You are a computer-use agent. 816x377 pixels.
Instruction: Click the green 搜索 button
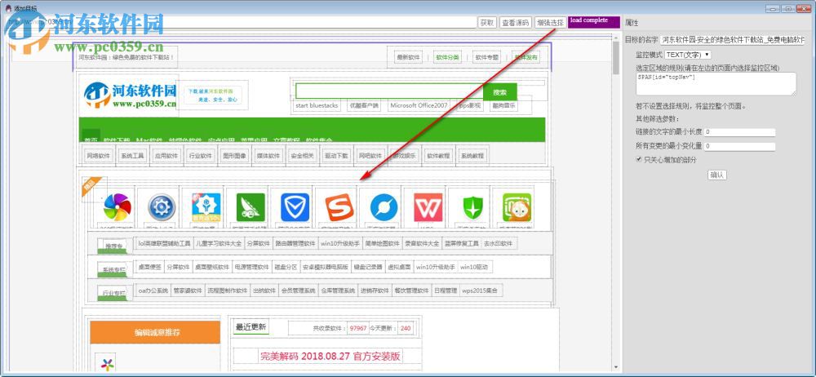[500, 92]
